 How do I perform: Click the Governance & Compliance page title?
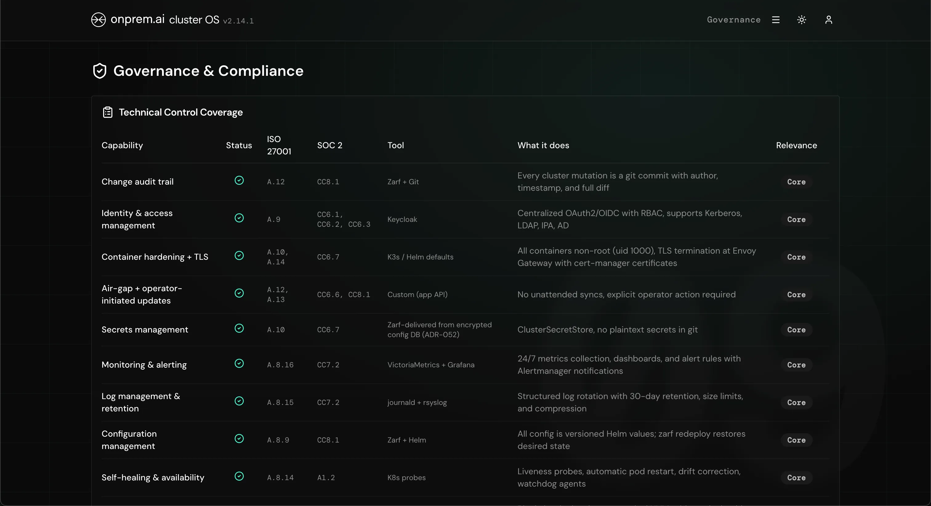pos(208,71)
